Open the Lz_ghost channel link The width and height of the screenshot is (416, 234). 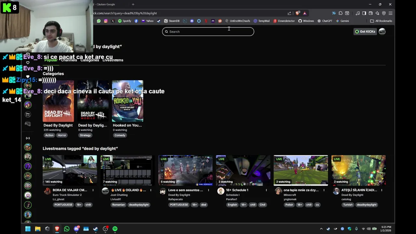(58, 199)
